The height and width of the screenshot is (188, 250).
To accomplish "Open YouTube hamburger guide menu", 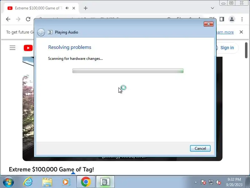I will click(12, 48).
